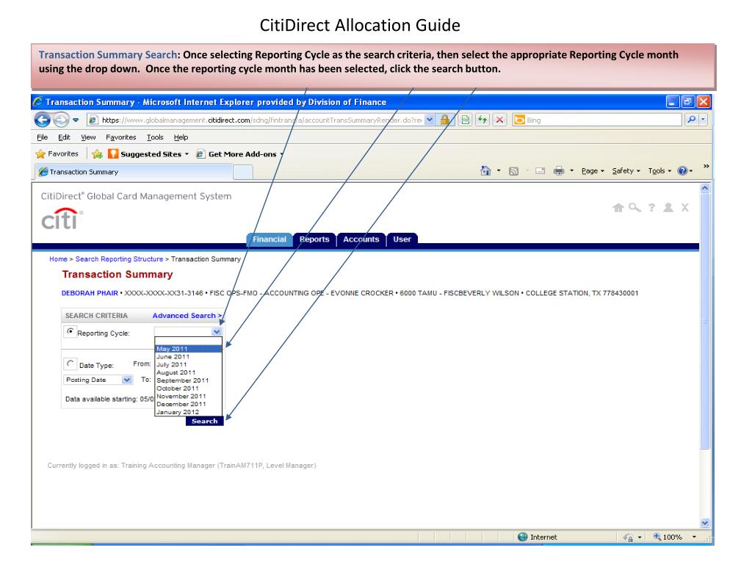Click the CitiDirect gray home icon
This screenshot has width=752, height=564.
618,207
